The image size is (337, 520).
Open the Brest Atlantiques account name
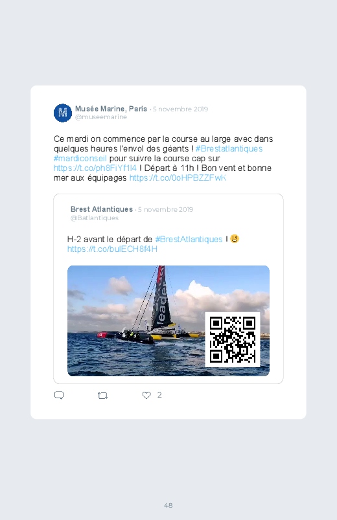102,209
